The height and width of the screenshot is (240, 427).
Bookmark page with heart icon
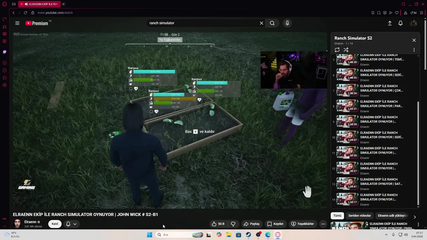(397, 13)
